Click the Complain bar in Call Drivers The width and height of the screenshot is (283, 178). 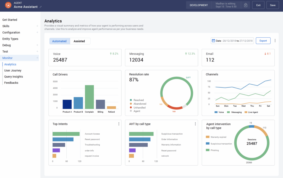click(x=89, y=97)
